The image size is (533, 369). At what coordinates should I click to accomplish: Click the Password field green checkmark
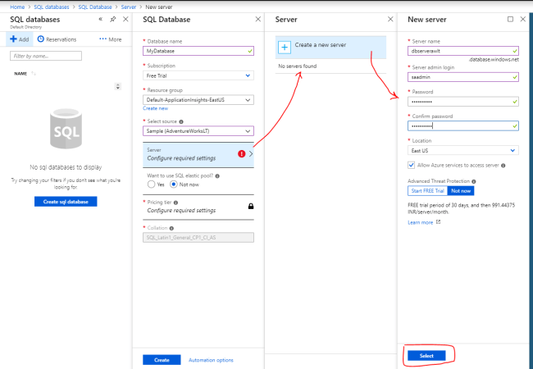[515, 102]
